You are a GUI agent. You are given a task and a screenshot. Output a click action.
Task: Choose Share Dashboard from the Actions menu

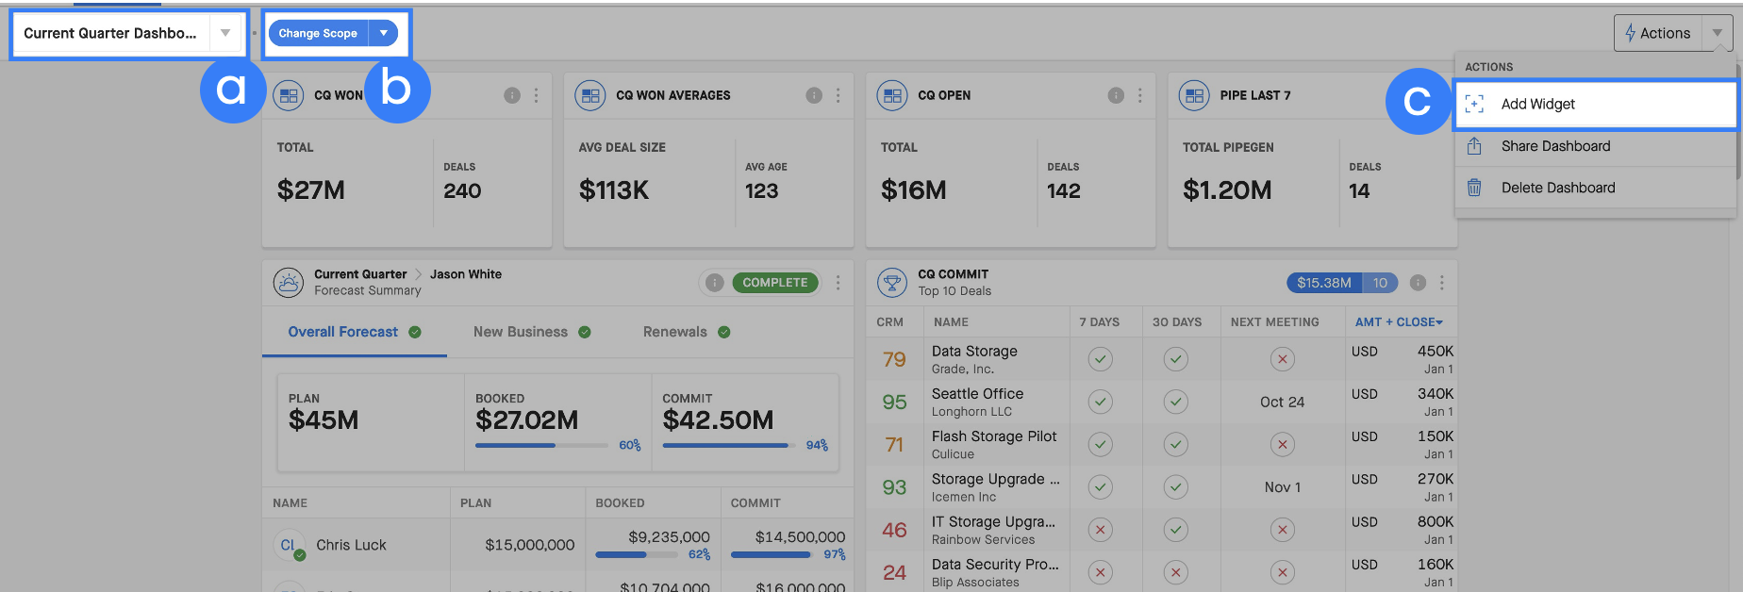click(1596, 146)
